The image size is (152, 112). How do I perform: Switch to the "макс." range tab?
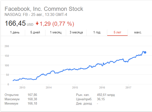click(138, 33)
